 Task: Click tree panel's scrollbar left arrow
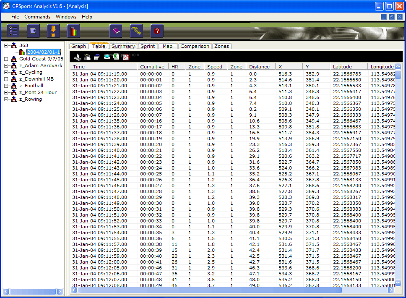point(6,292)
